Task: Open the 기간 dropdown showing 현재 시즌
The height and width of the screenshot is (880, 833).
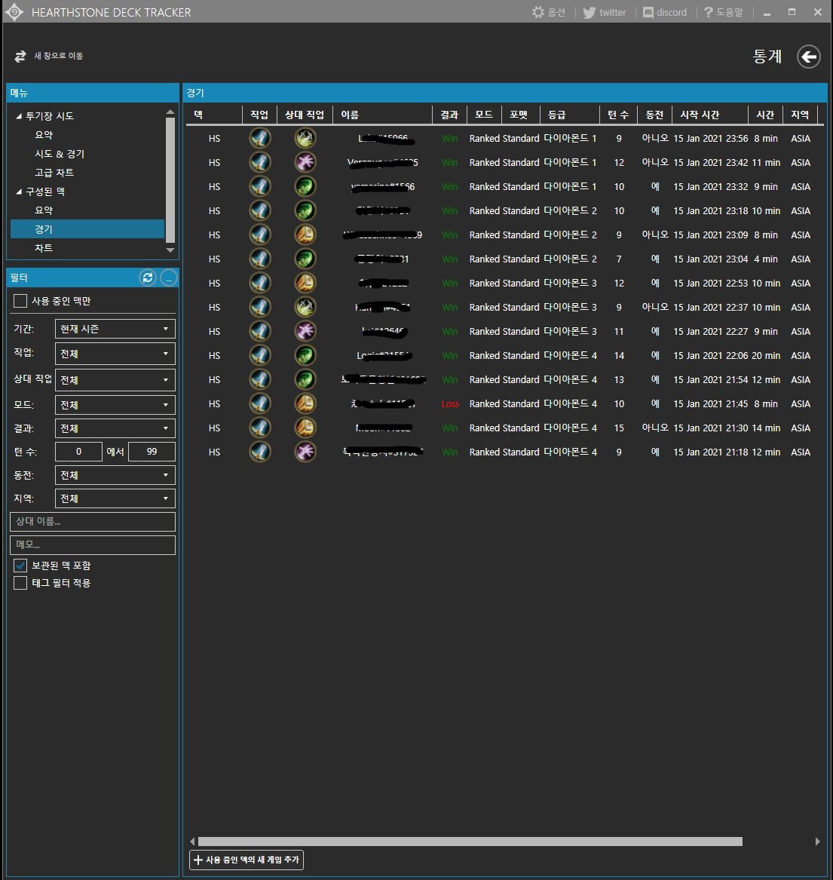Action: (x=115, y=329)
